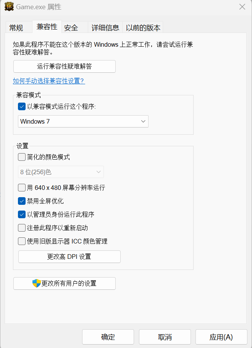The height and width of the screenshot is (348, 252).
Task: Toggle 以管理员身份运行此程序 checkbox
Action: (22, 214)
